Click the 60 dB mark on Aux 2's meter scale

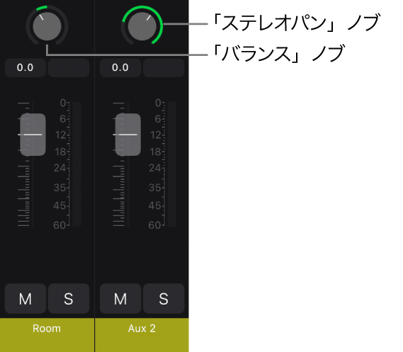click(154, 225)
